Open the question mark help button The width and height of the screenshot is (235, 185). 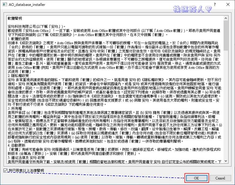click(215, 4)
